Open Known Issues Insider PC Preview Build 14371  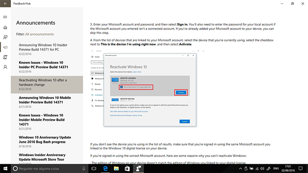[x=47, y=67]
